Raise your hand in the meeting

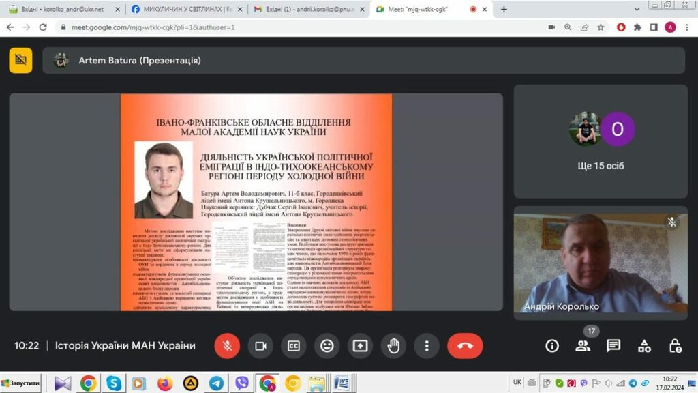(x=393, y=346)
